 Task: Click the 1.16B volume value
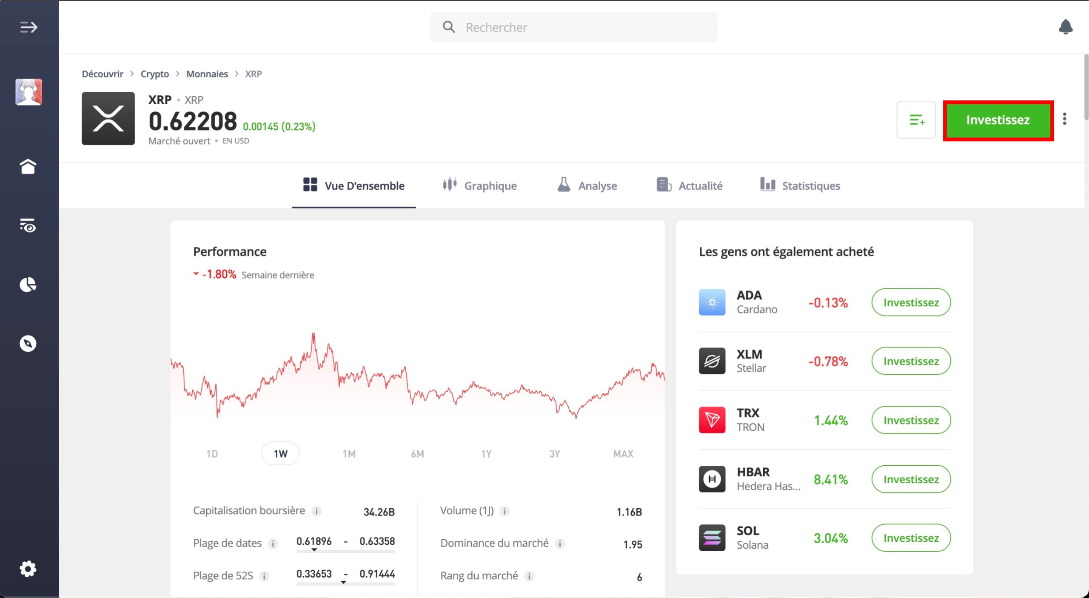(x=629, y=512)
